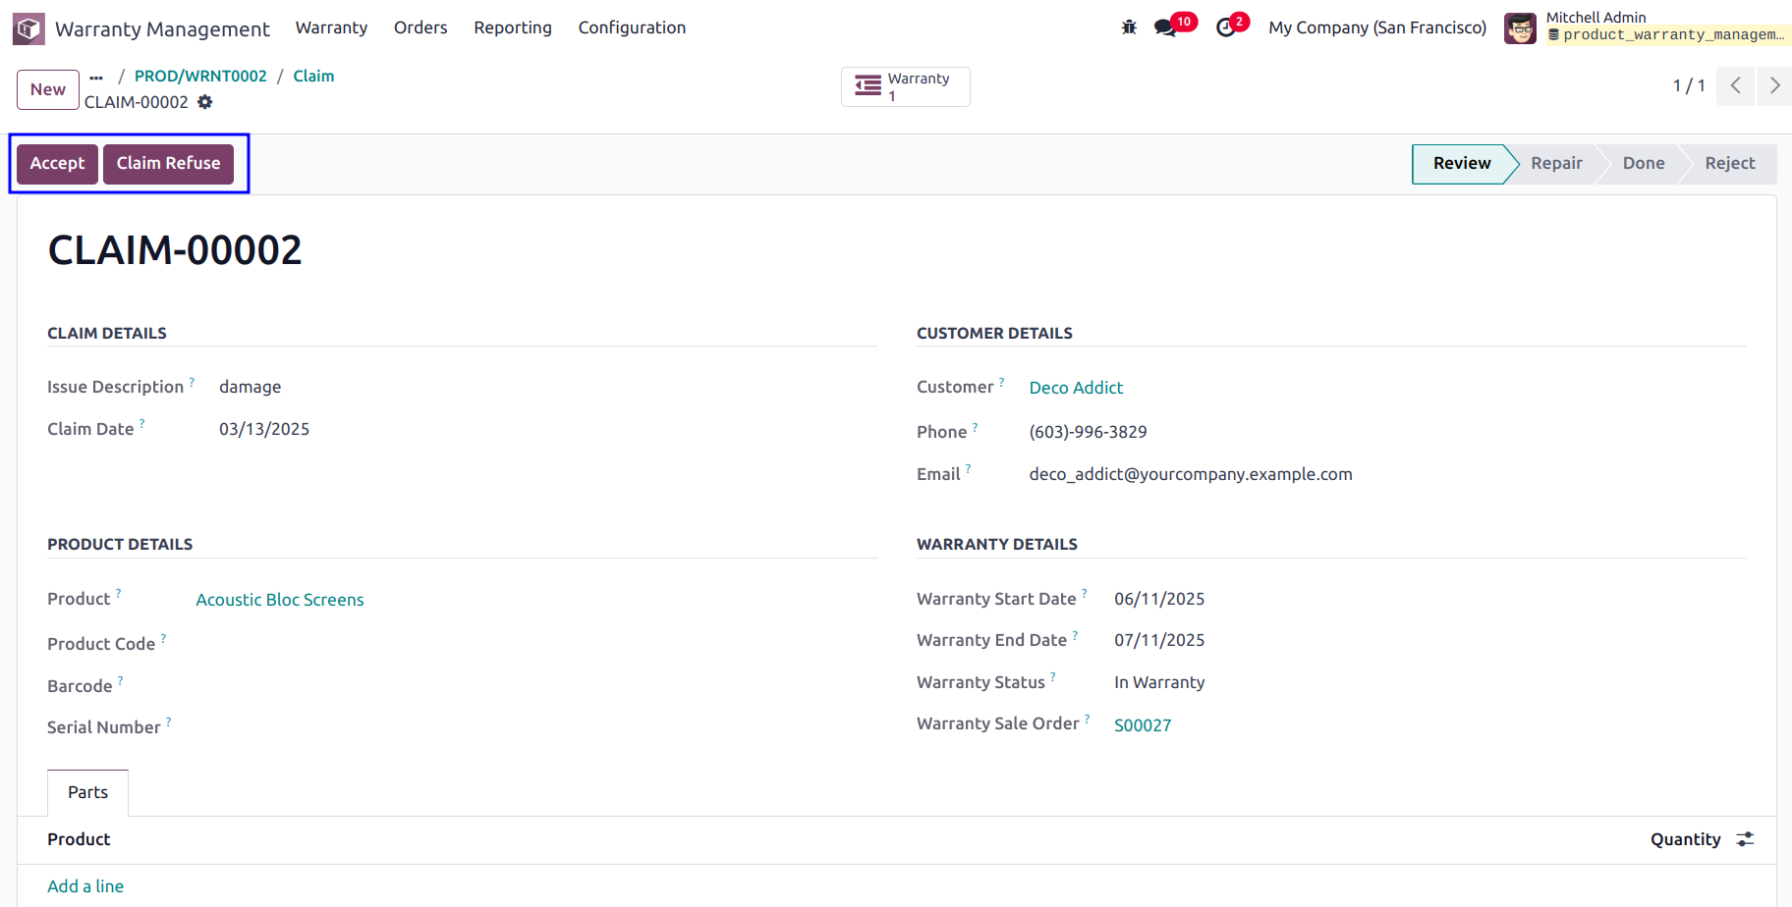Screen dimensions: 1792x907
Task: Click the Accept button
Action: pos(57,164)
